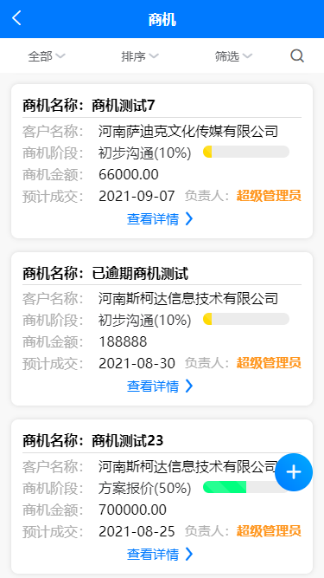The width and height of the screenshot is (324, 578).
Task: Click progress bar of 商机测试7 stage
Action: (246, 152)
